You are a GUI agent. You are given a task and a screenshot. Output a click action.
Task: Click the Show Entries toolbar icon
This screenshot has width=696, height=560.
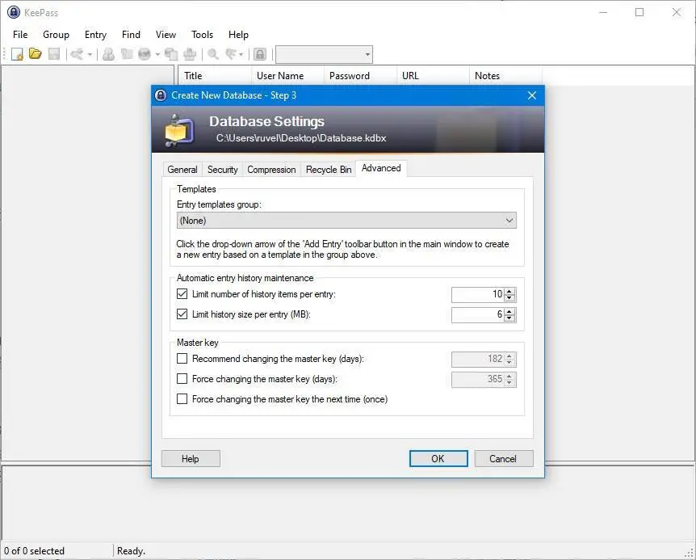[x=231, y=54]
